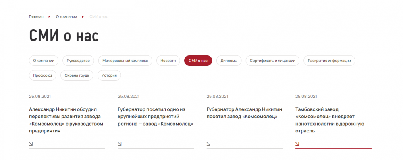Open the «О компании» pill tab
This screenshot has width=403, height=160.
44,61
